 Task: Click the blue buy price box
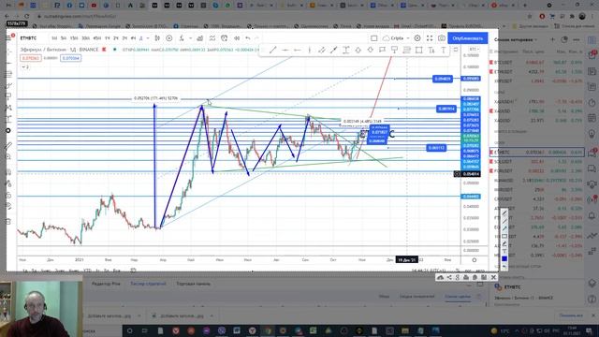click(71, 58)
